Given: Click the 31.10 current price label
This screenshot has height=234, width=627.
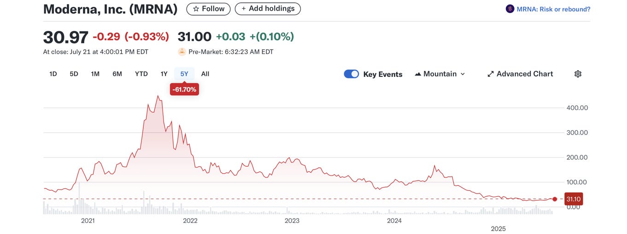Looking at the screenshot, I should click(x=574, y=199).
